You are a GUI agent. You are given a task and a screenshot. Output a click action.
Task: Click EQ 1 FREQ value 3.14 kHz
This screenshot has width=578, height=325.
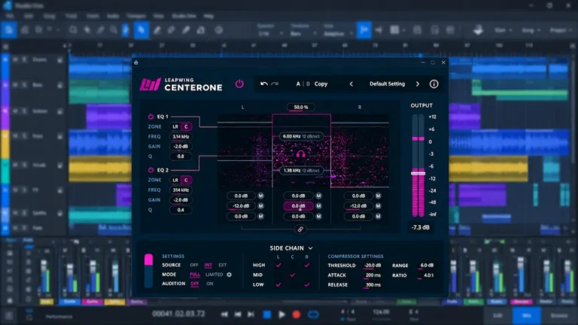click(181, 136)
